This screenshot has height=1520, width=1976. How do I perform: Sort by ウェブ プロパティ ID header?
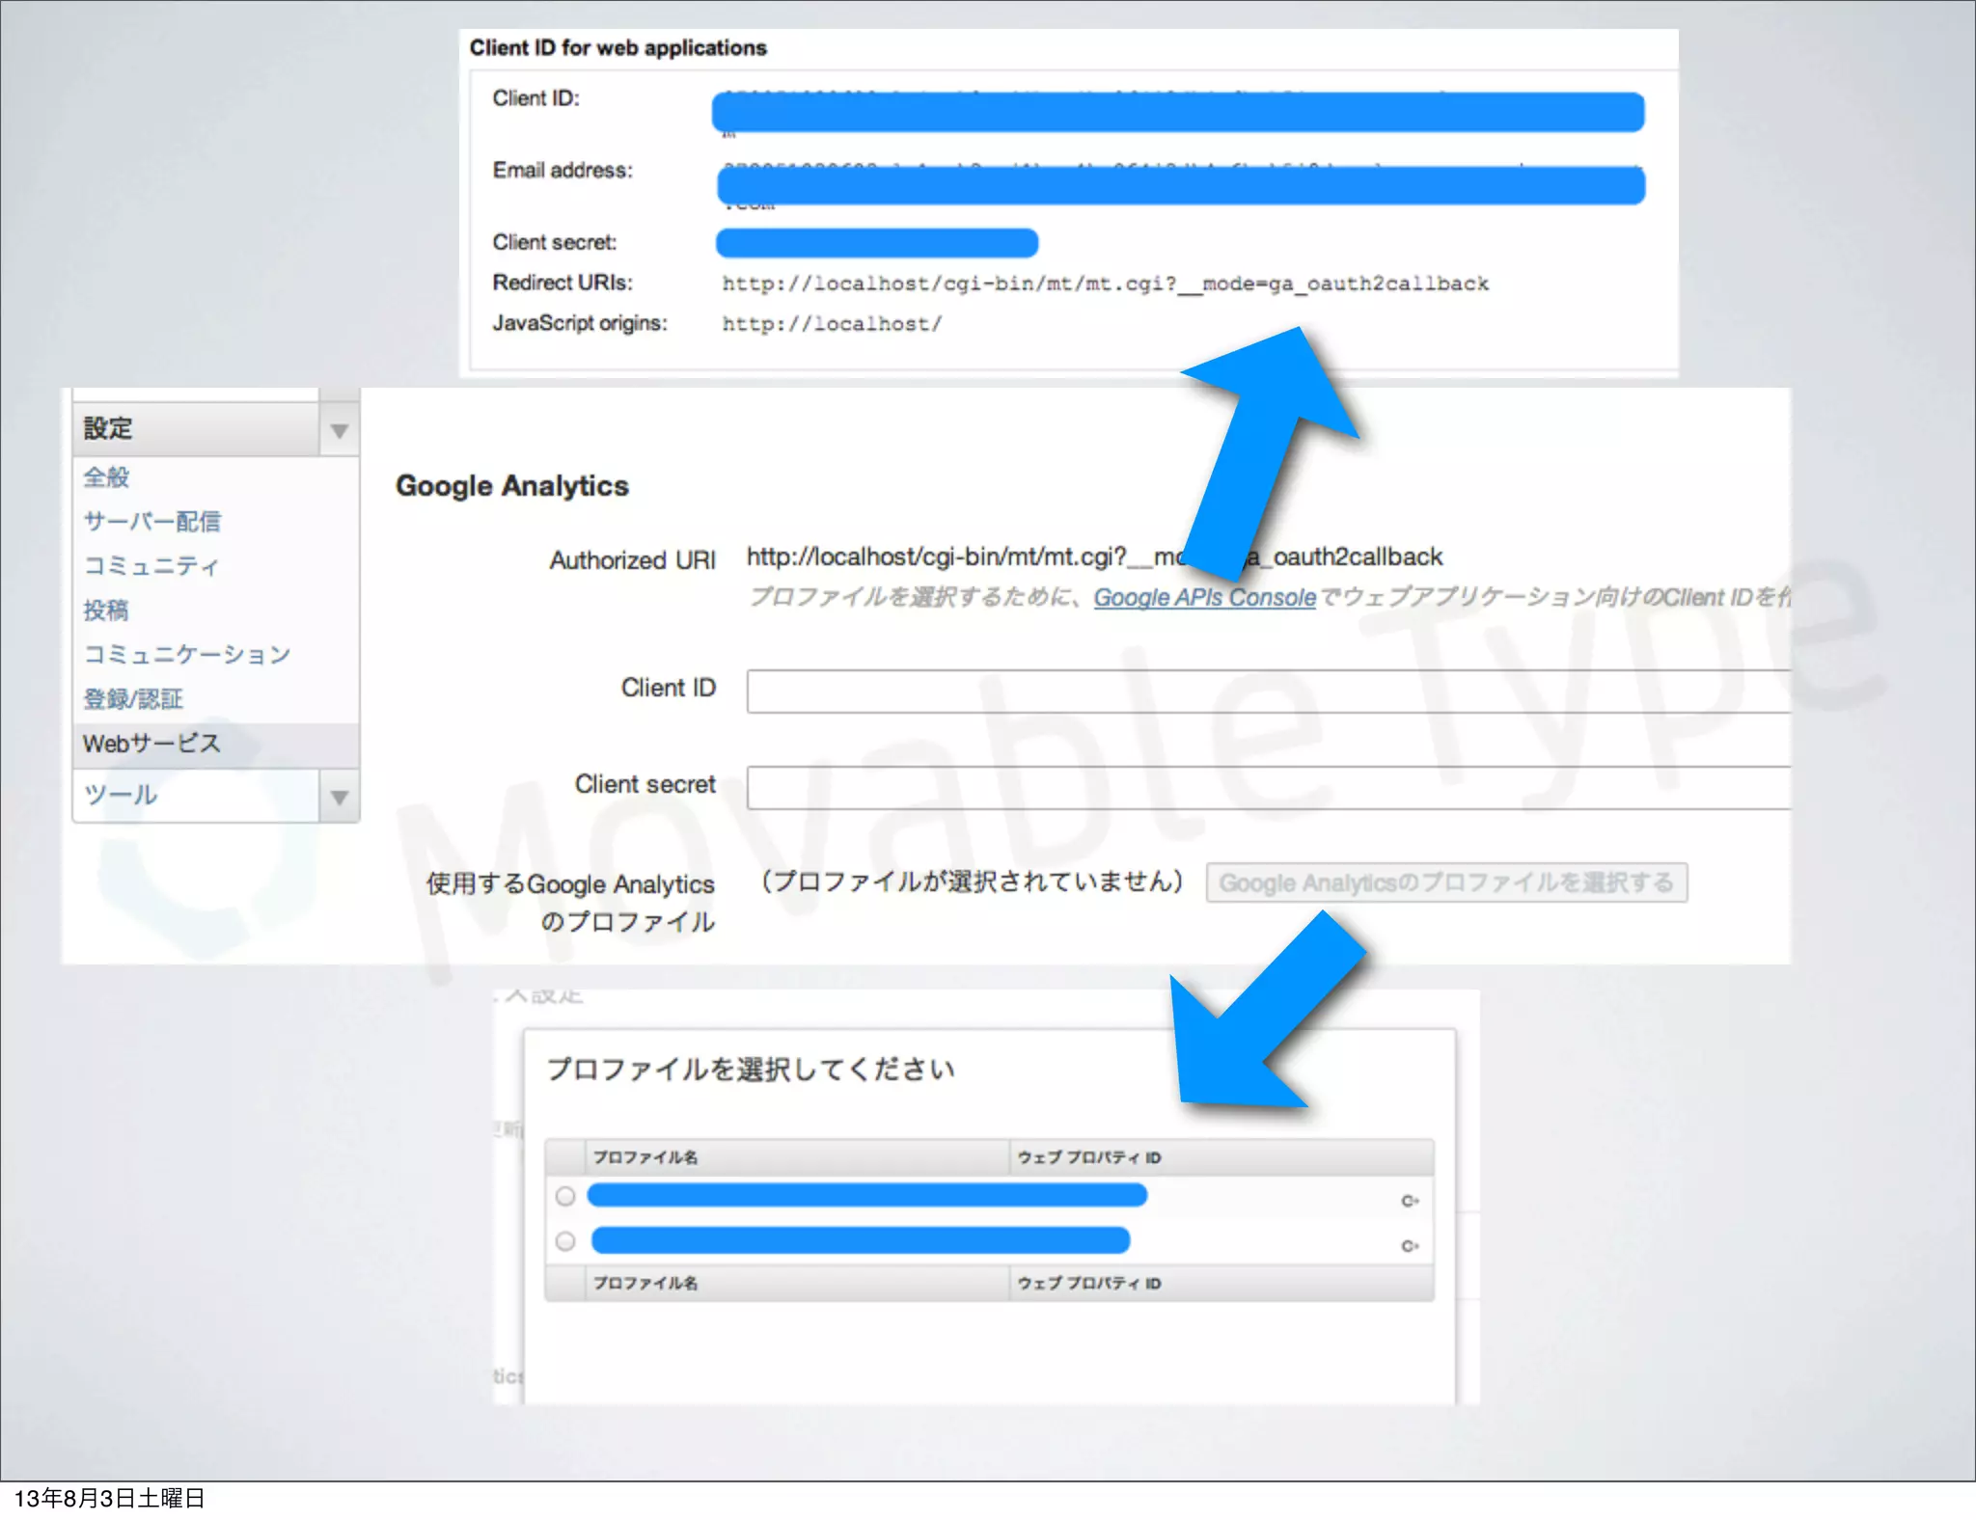point(1089,1157)
